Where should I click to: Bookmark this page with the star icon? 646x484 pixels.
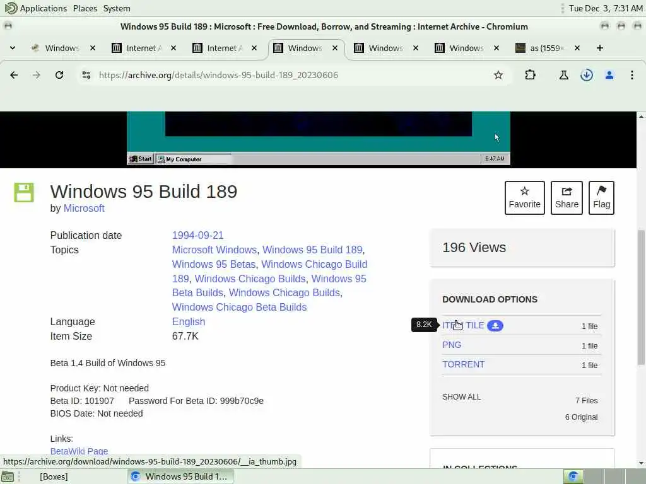click(498, 75)
